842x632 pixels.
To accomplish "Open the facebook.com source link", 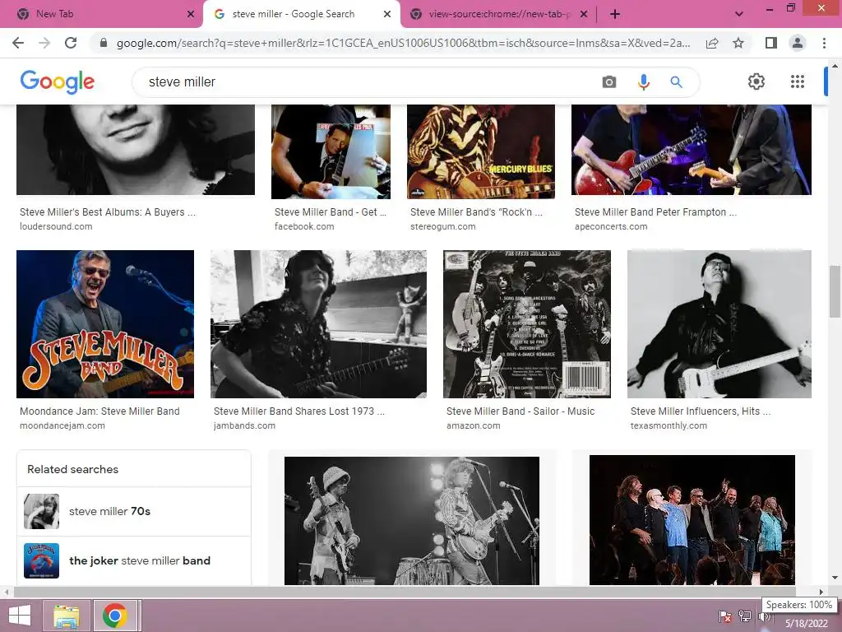I will 304,226.
